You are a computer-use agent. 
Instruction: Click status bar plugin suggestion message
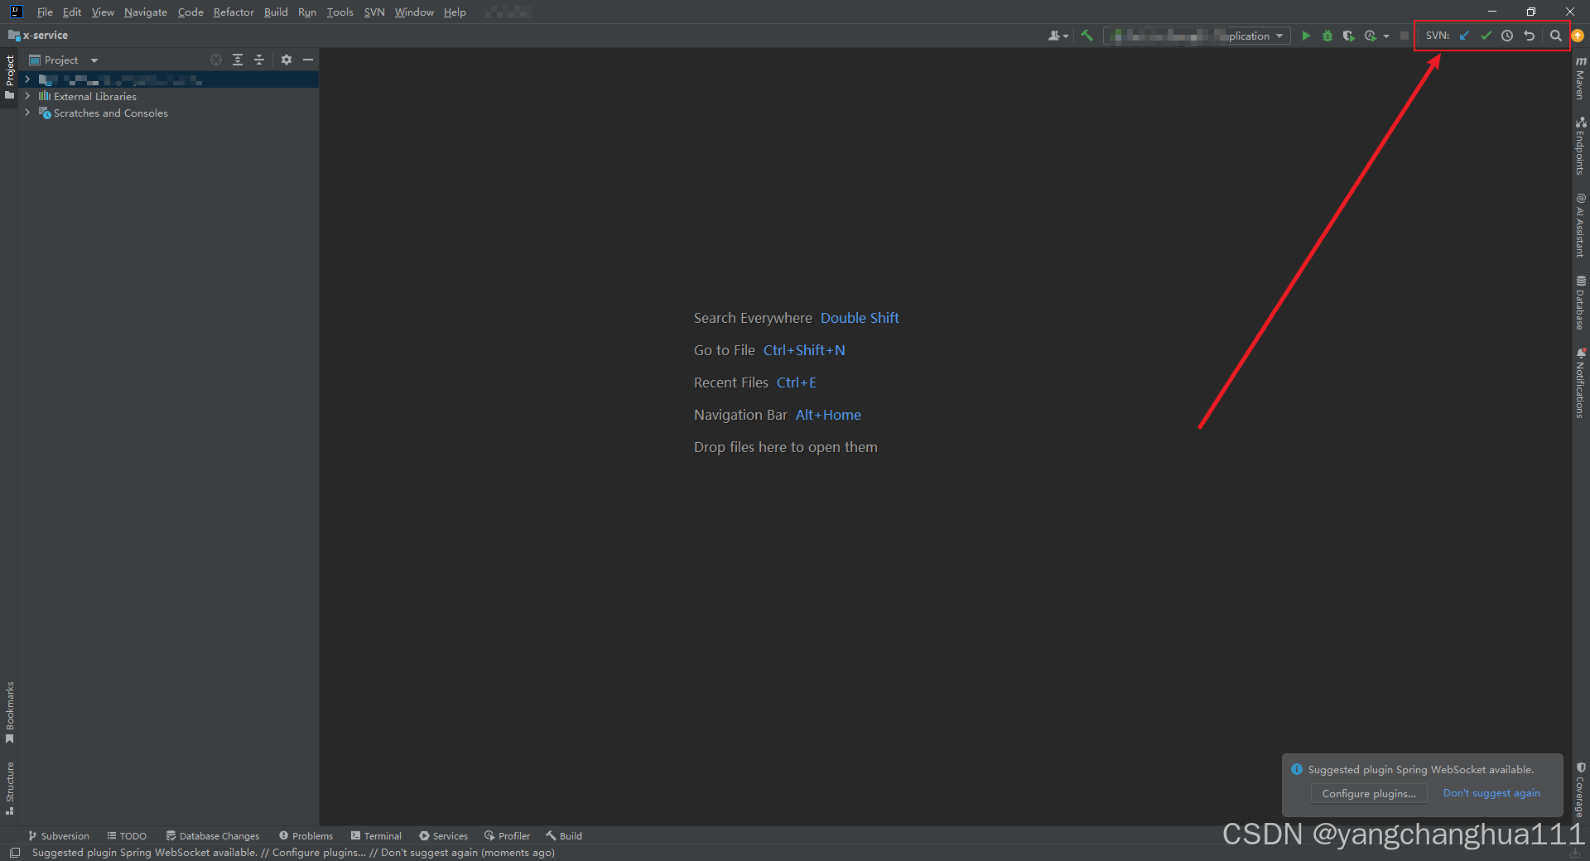tap(293, 853)
